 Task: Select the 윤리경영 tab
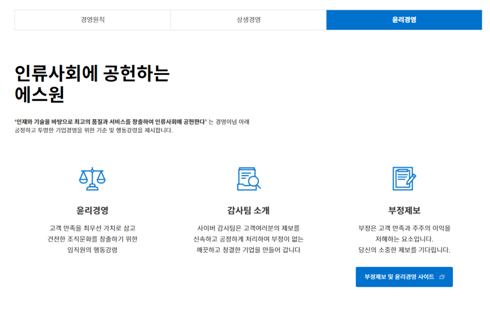[x=404, y=20]
